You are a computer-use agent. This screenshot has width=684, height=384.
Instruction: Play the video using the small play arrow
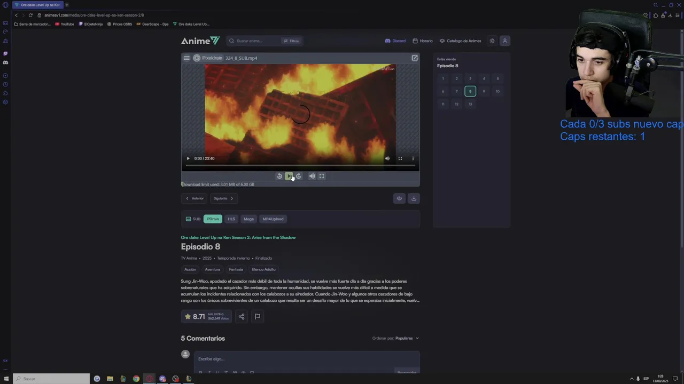point(188,158)
